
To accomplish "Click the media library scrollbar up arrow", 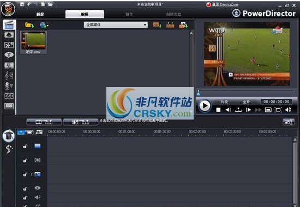I will 191,33.
